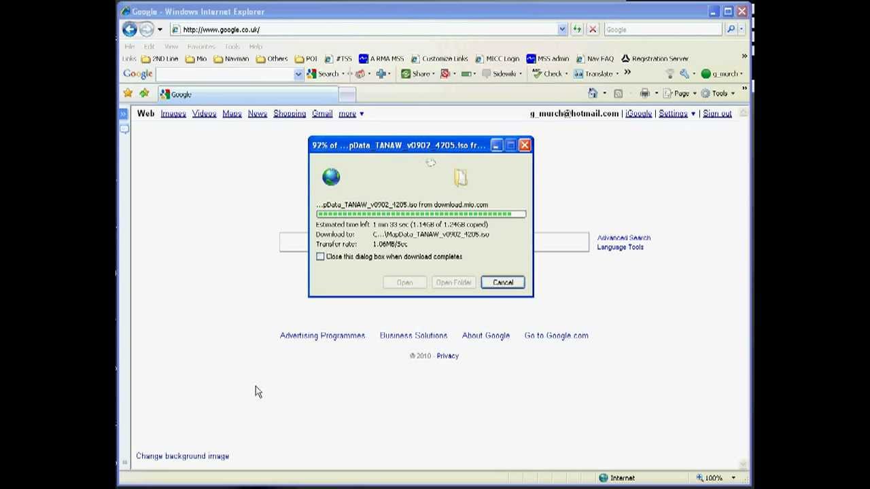Open the Settings dropdown on Google page
870x489 pixels.
(x=676, y=113)
